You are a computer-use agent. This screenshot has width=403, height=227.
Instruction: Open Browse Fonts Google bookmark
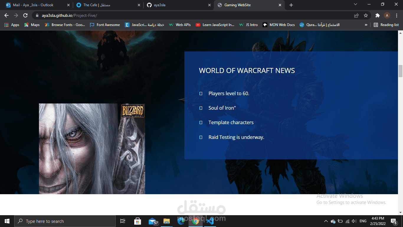click(x=65, y=25)
